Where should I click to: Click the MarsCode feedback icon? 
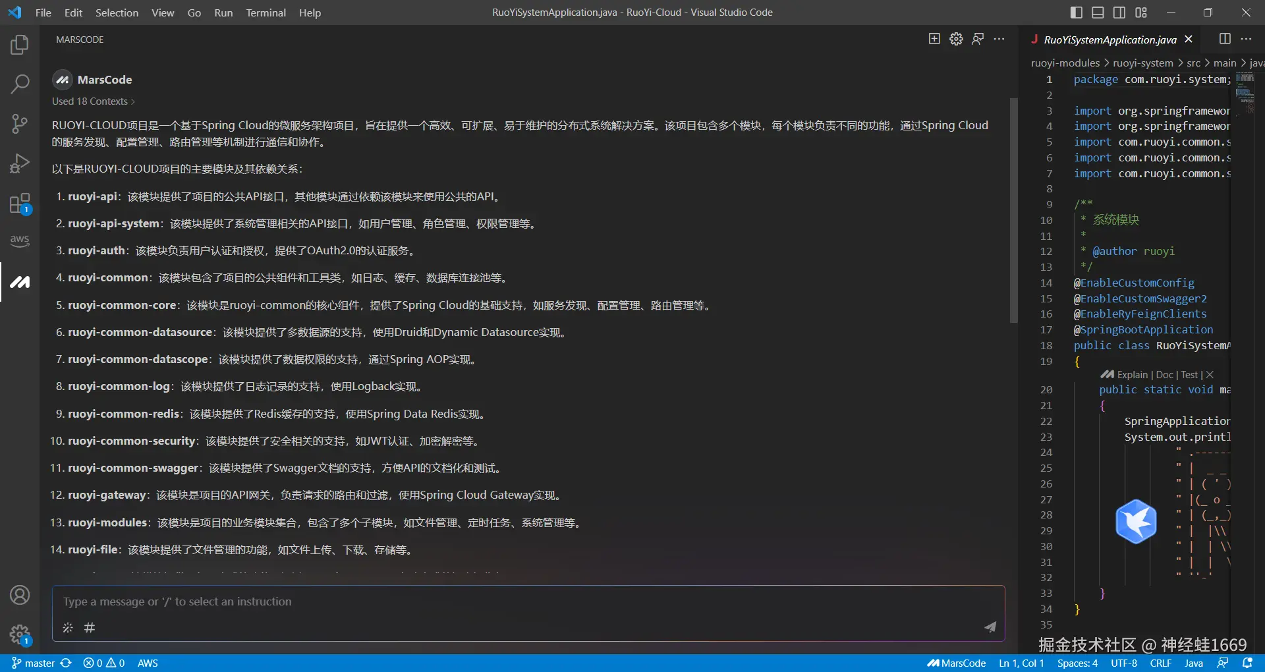pos(978,39)
